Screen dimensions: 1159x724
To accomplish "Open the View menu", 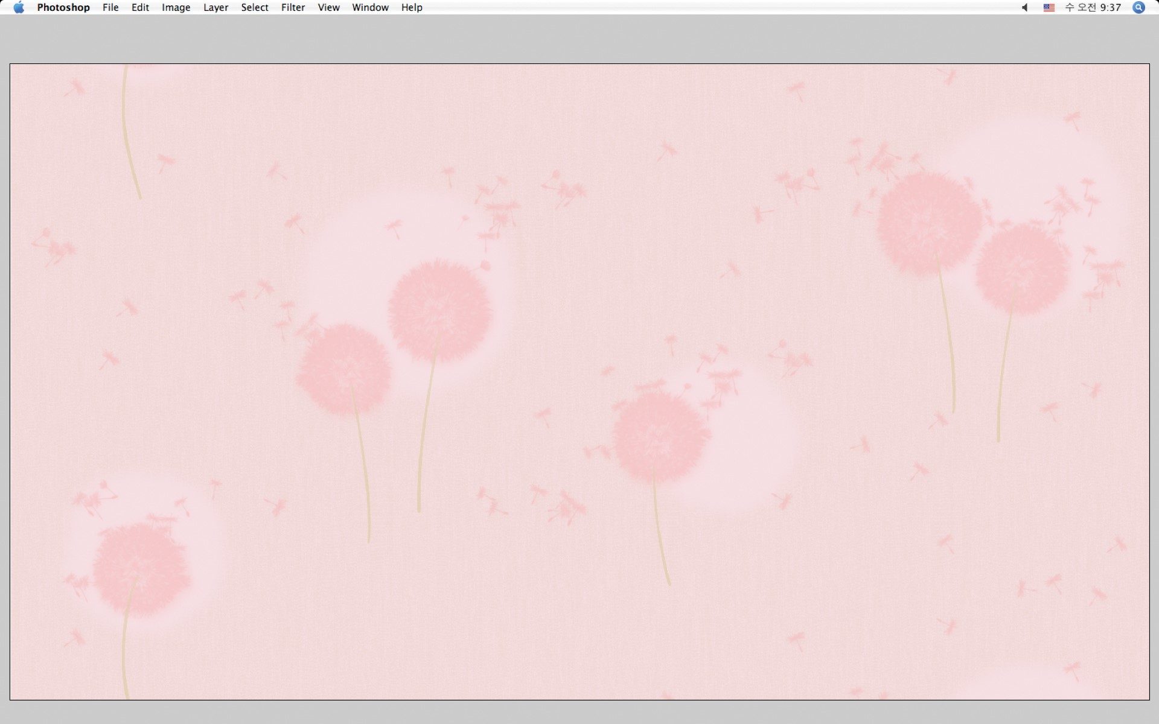I will [328, 7].
